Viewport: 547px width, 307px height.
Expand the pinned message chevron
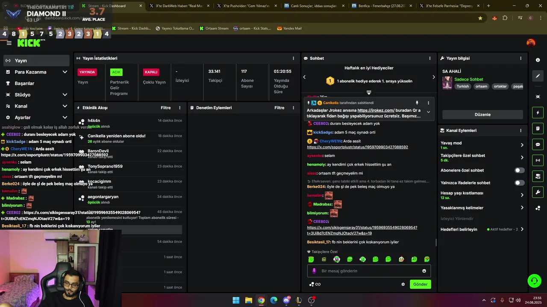(428, 112)
